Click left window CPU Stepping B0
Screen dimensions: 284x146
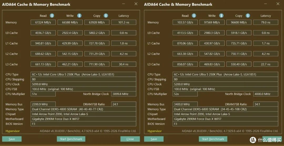(83, 79)
